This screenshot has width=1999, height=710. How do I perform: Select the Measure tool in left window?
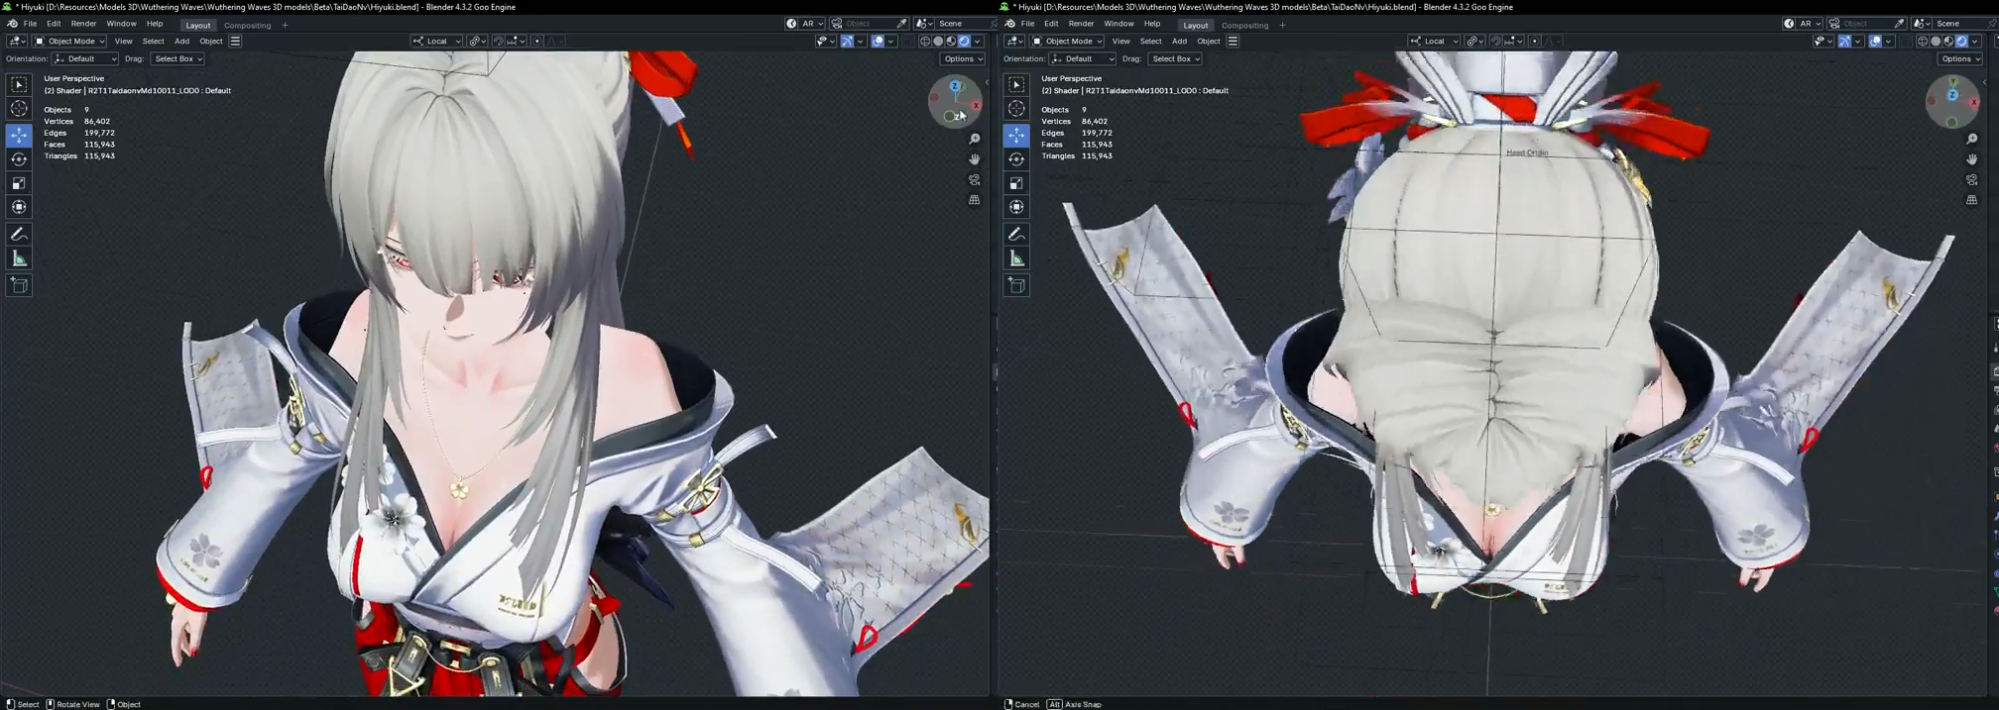(19, 258)
